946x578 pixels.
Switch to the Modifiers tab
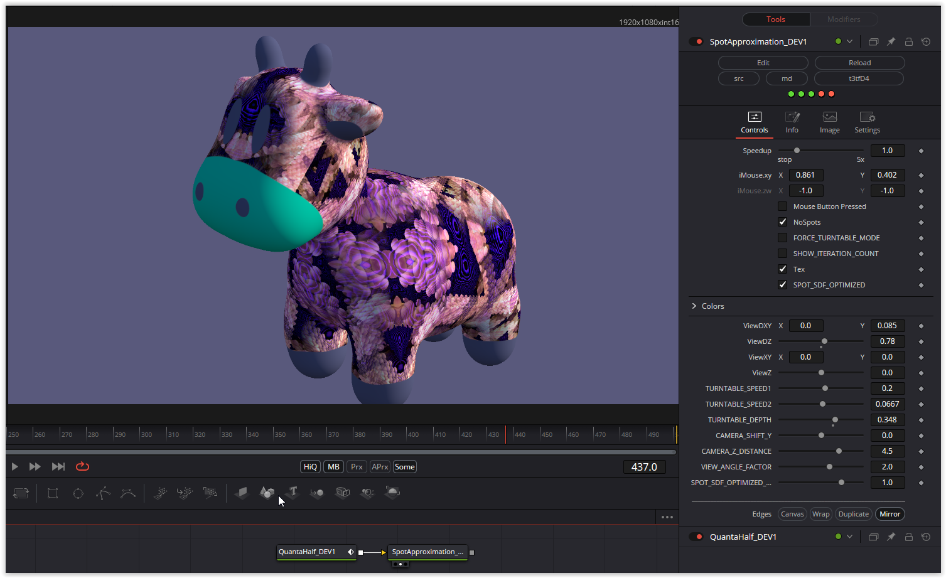(843, 19)
